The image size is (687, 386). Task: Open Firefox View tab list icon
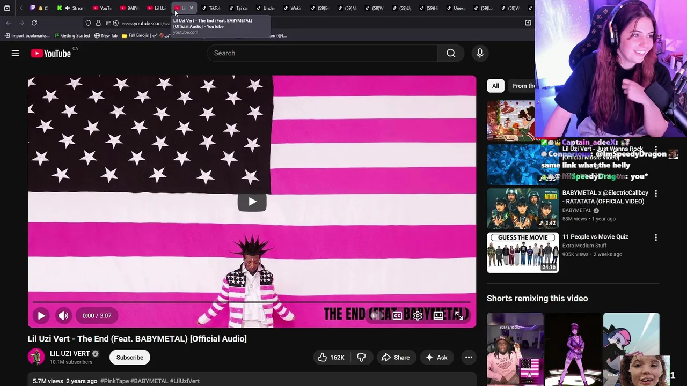(7, 8)
